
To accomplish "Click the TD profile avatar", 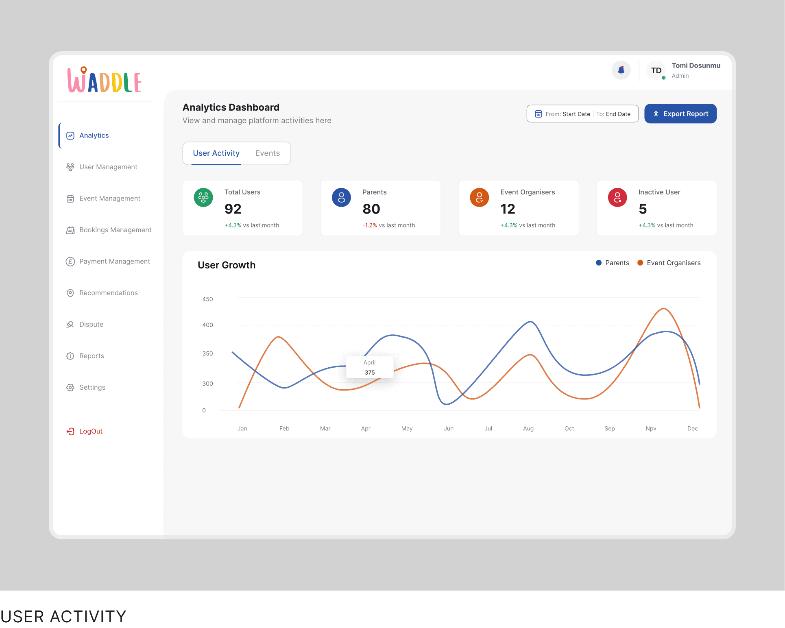I will pyautogui.click(x=656, y=71).
